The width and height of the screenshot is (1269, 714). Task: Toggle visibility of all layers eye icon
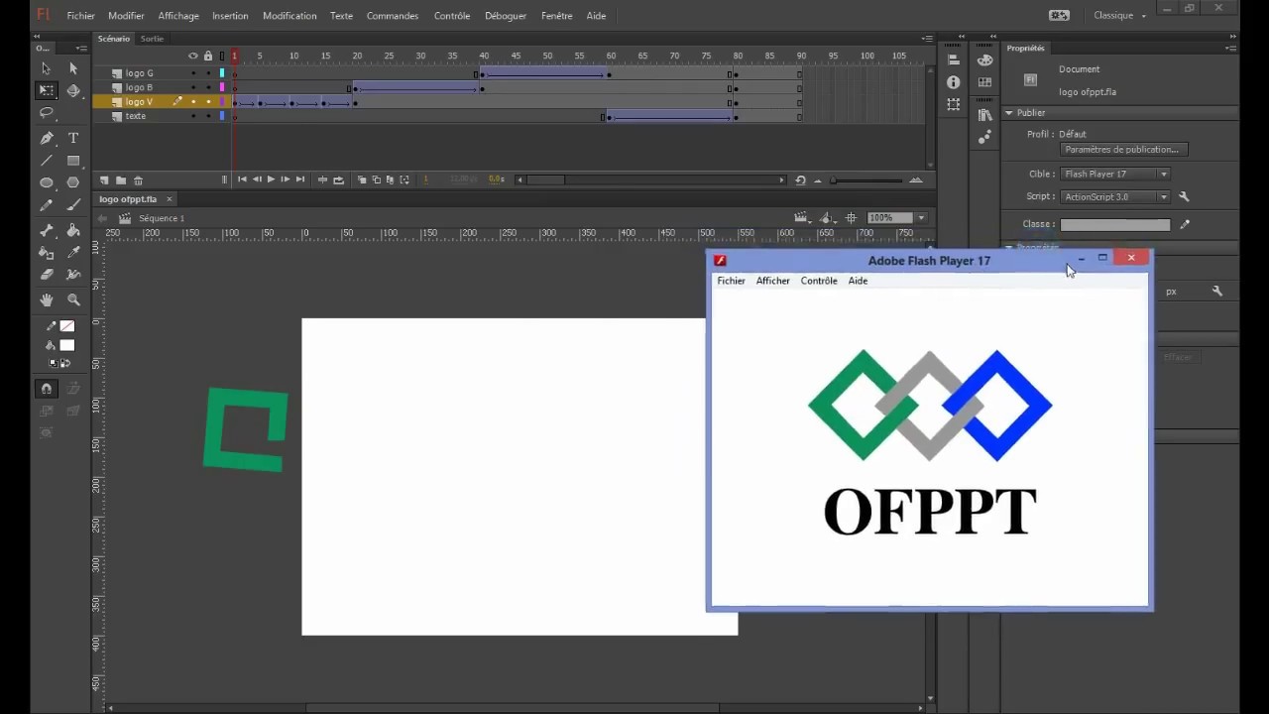click(193, 57)
